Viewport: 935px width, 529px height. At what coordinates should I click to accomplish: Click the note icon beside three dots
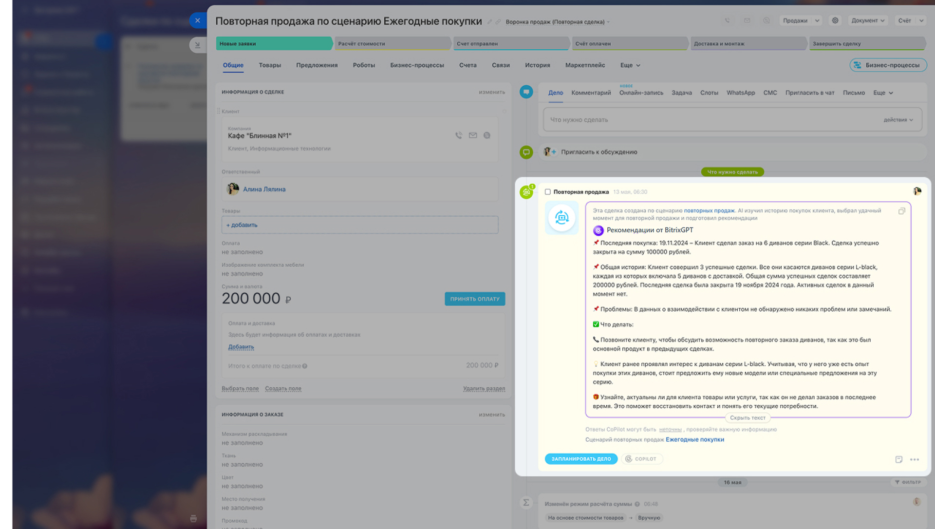click(899, 459)
